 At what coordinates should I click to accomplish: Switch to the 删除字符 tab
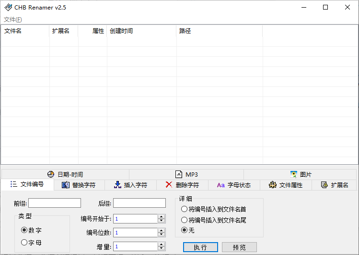182,185
